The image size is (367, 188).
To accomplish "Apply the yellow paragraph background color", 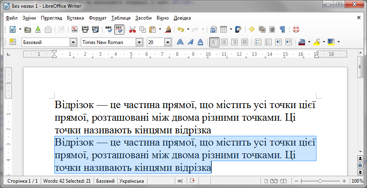I will tap(331, 42).
